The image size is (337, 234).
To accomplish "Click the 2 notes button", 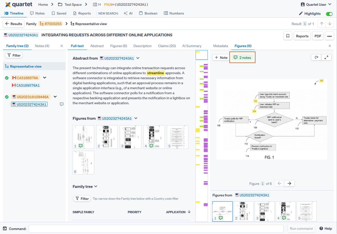I will click(x=242, y=58).
